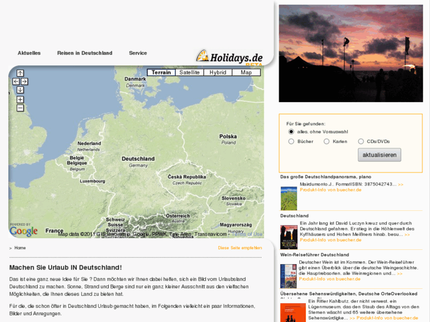The height and width of the screenshot is (322, 430).
Task: Select the CDs/DVDs radio option
Action: 361,141
